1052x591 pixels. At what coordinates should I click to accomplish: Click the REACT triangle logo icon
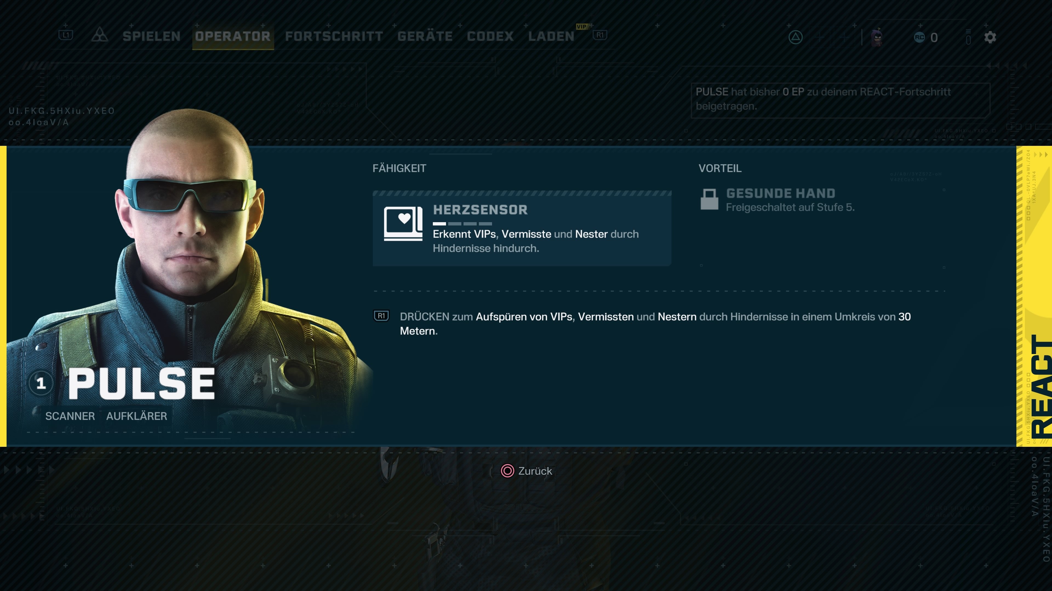click(99, 36)
